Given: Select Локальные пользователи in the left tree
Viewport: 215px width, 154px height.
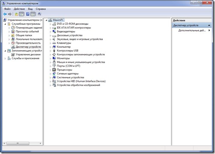Looking at the screenshot, I should (29, 39).
